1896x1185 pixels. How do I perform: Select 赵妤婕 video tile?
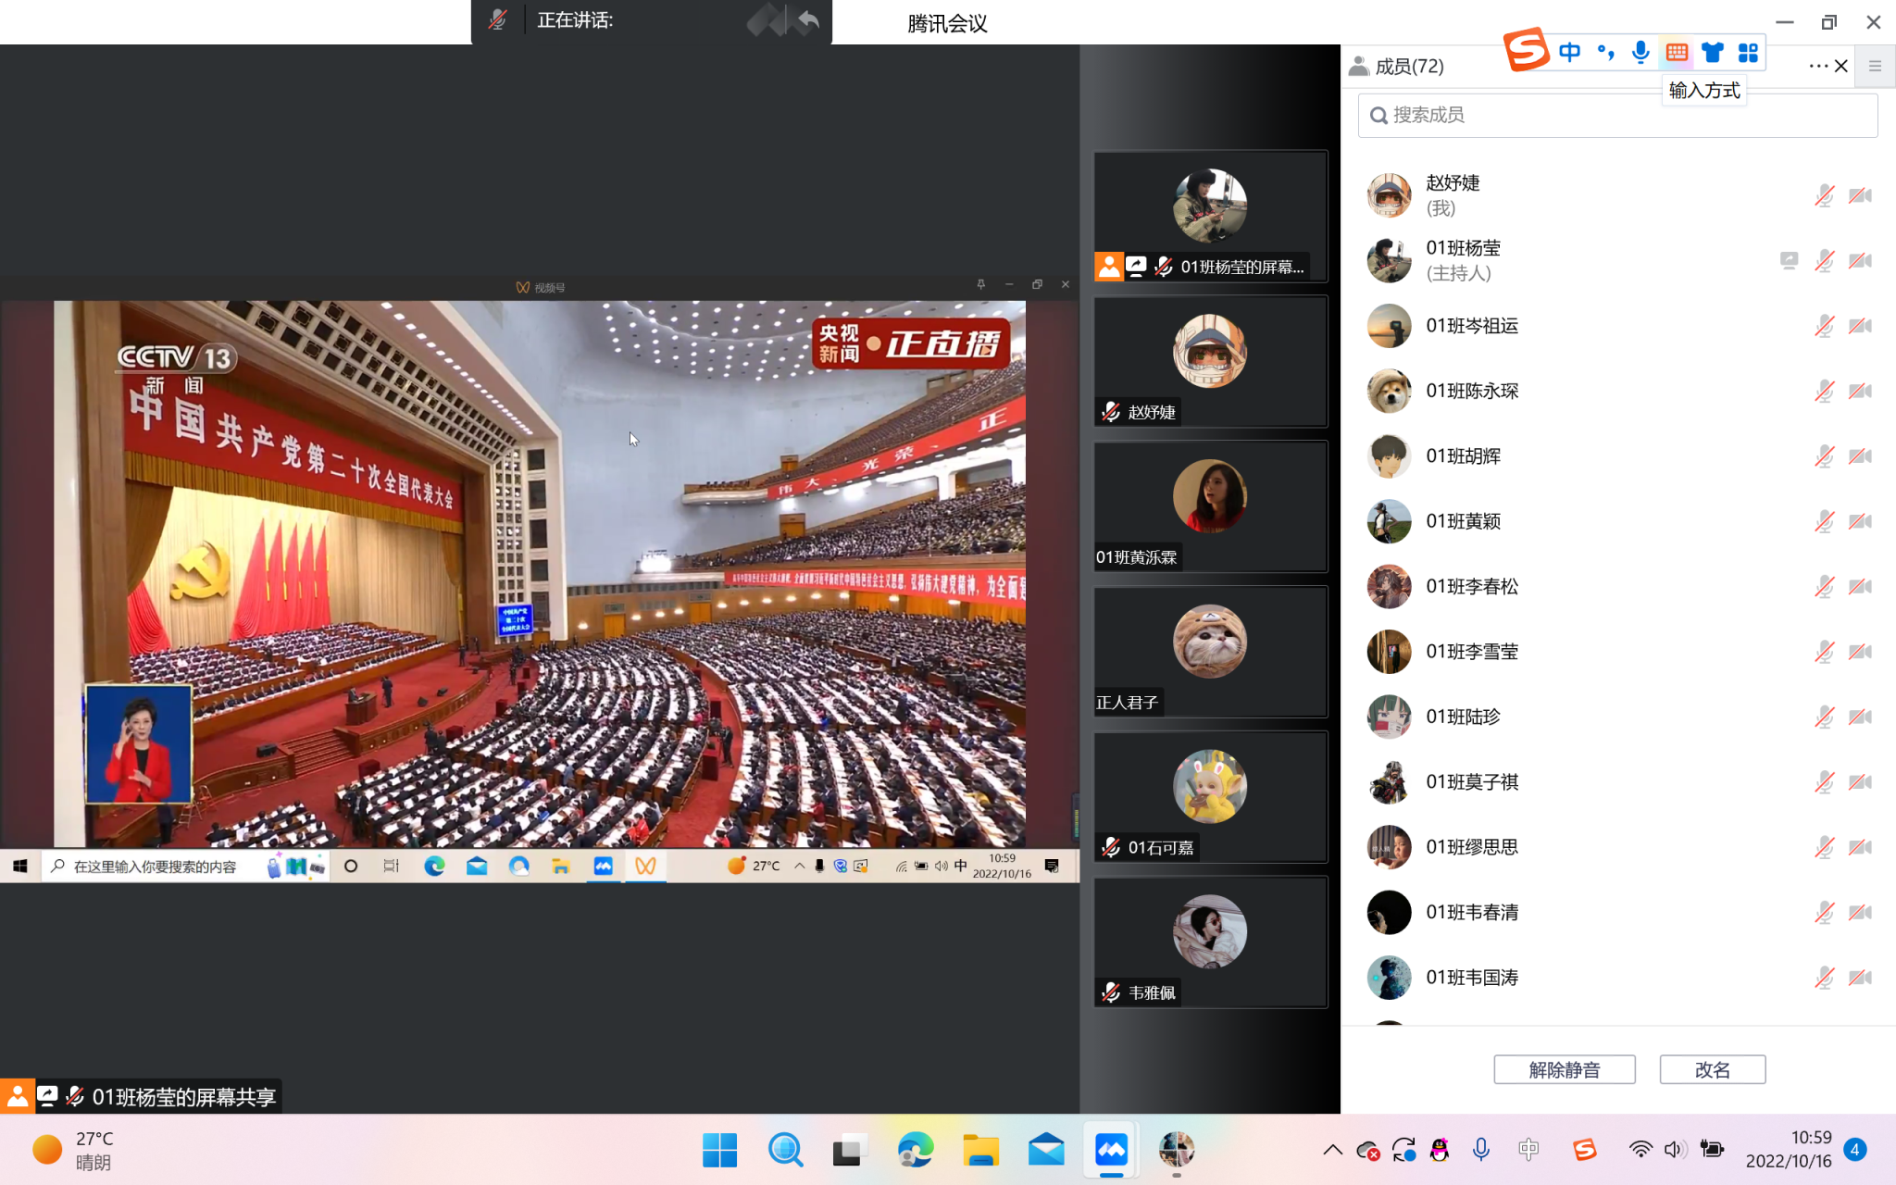[1210, 362]
